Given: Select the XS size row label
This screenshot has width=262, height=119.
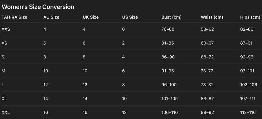Looking at the screenshot, I should 4,43.
